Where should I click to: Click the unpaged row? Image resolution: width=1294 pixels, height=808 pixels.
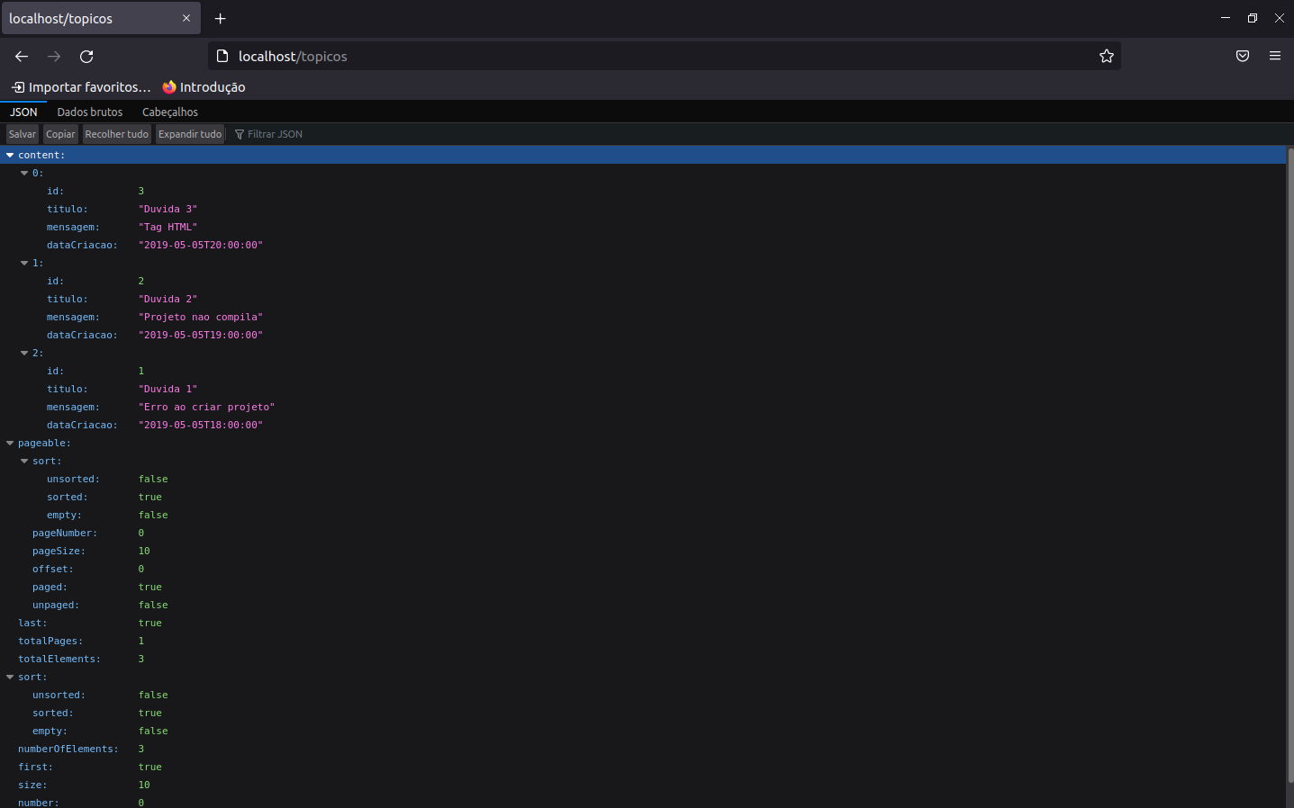(642, 605)
